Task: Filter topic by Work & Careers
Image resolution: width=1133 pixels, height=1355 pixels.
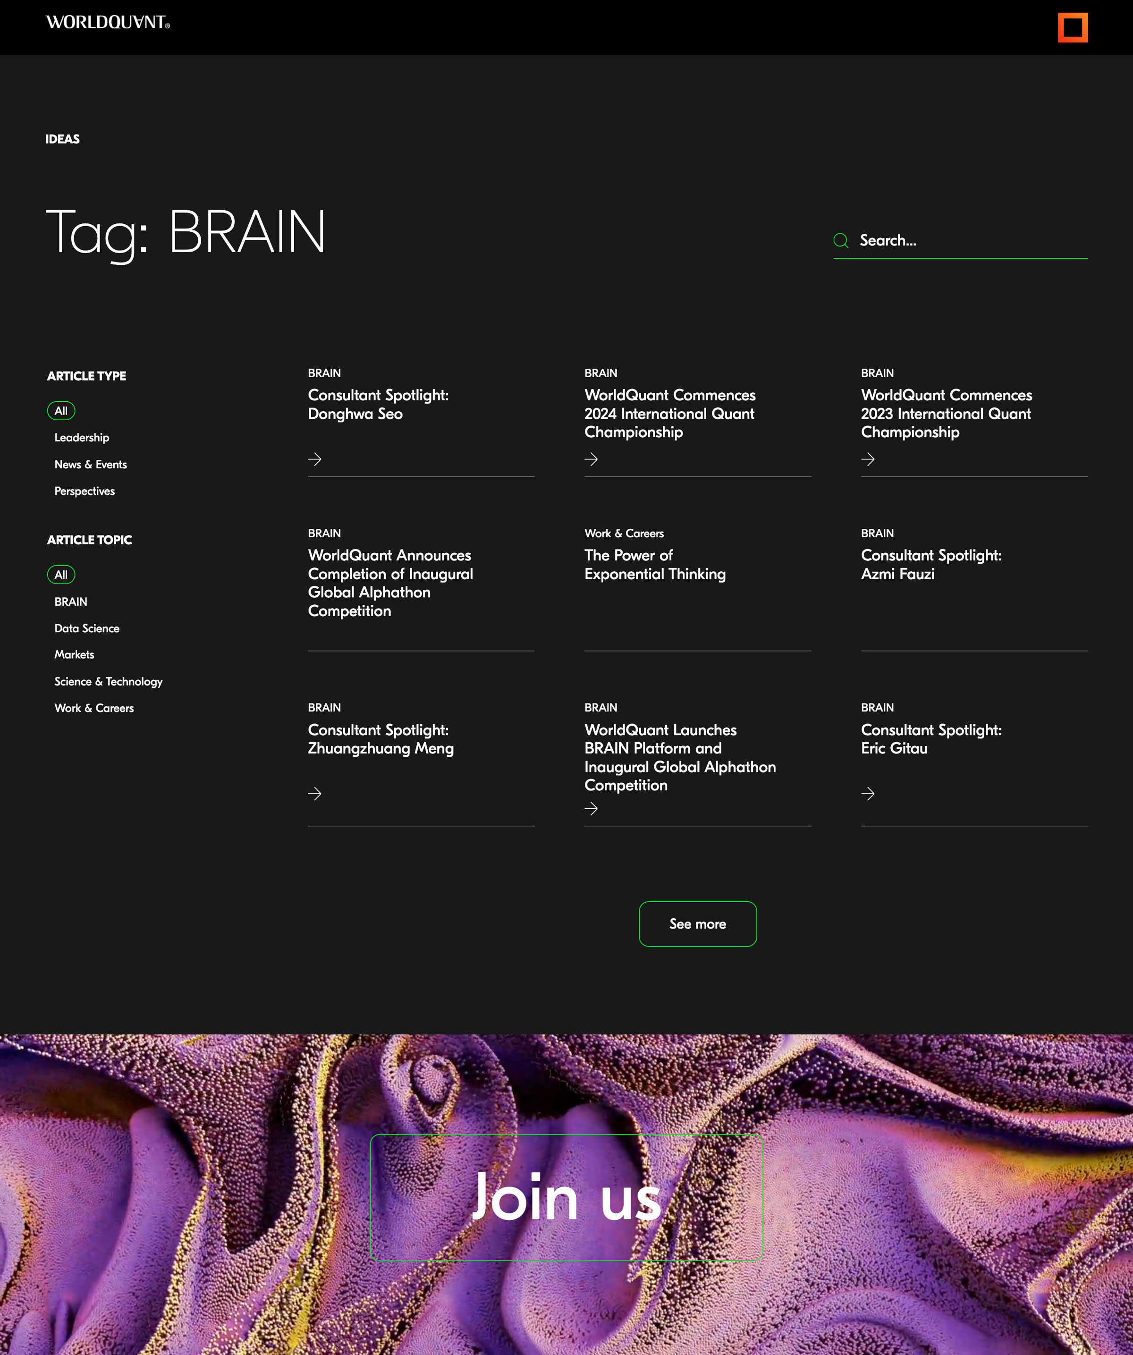Action: pyautogui.click(x=94, y=708)
